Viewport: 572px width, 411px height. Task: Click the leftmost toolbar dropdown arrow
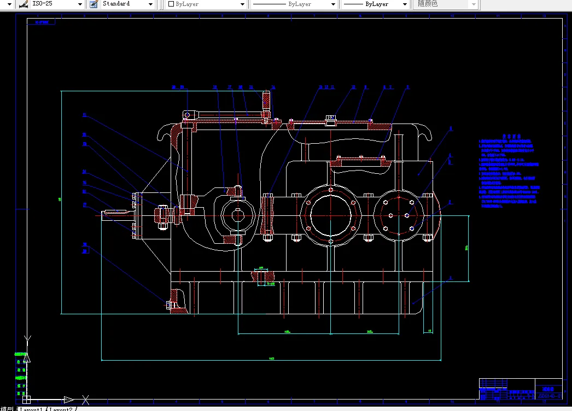coord(9,4)
